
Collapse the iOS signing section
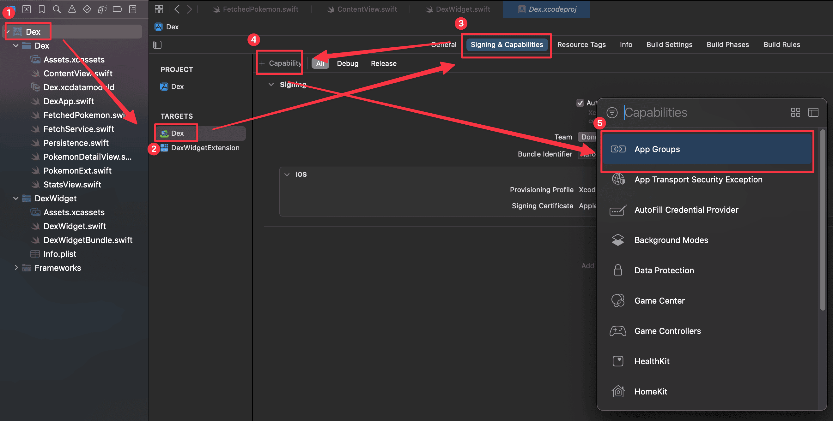287,174
